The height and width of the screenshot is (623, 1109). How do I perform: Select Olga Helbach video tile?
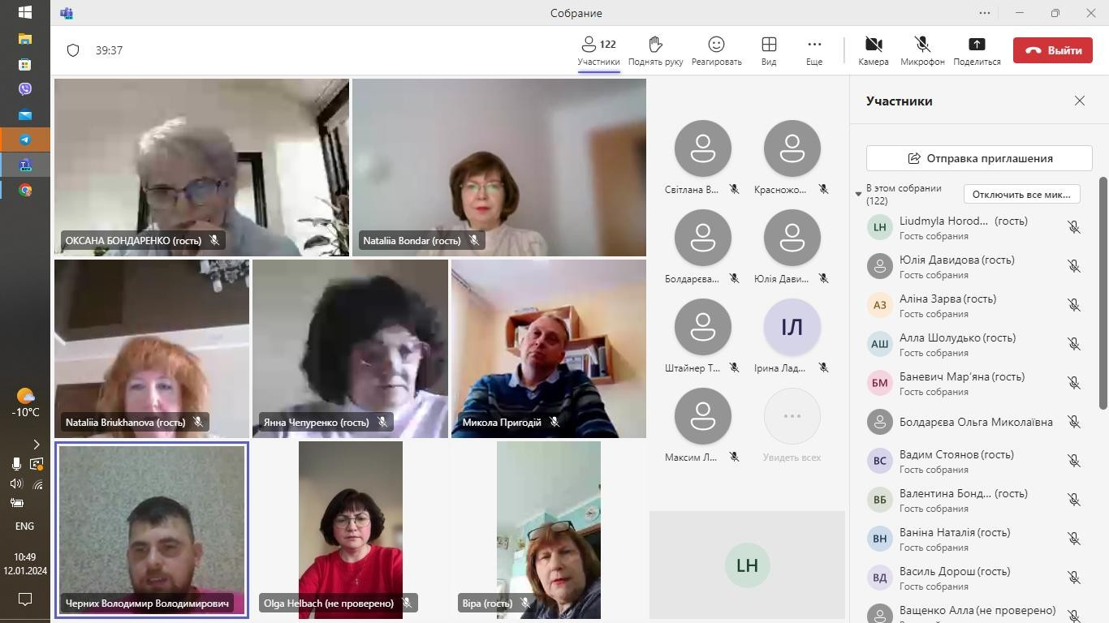[351, 530]
